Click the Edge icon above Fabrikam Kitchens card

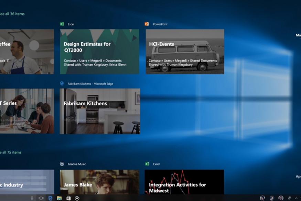(62, 83)
